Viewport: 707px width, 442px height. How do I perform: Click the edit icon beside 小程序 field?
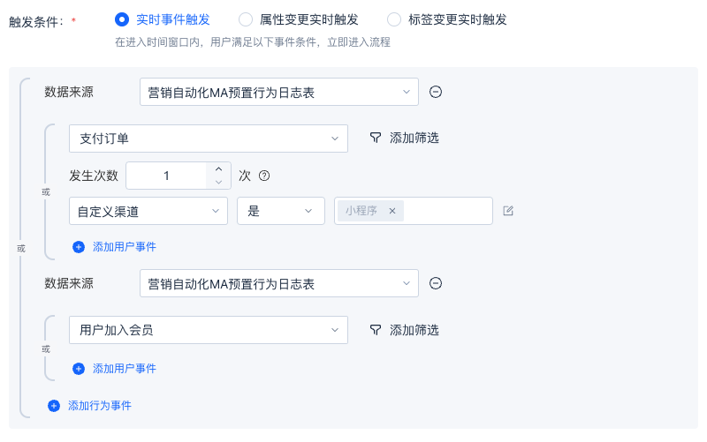508,211
